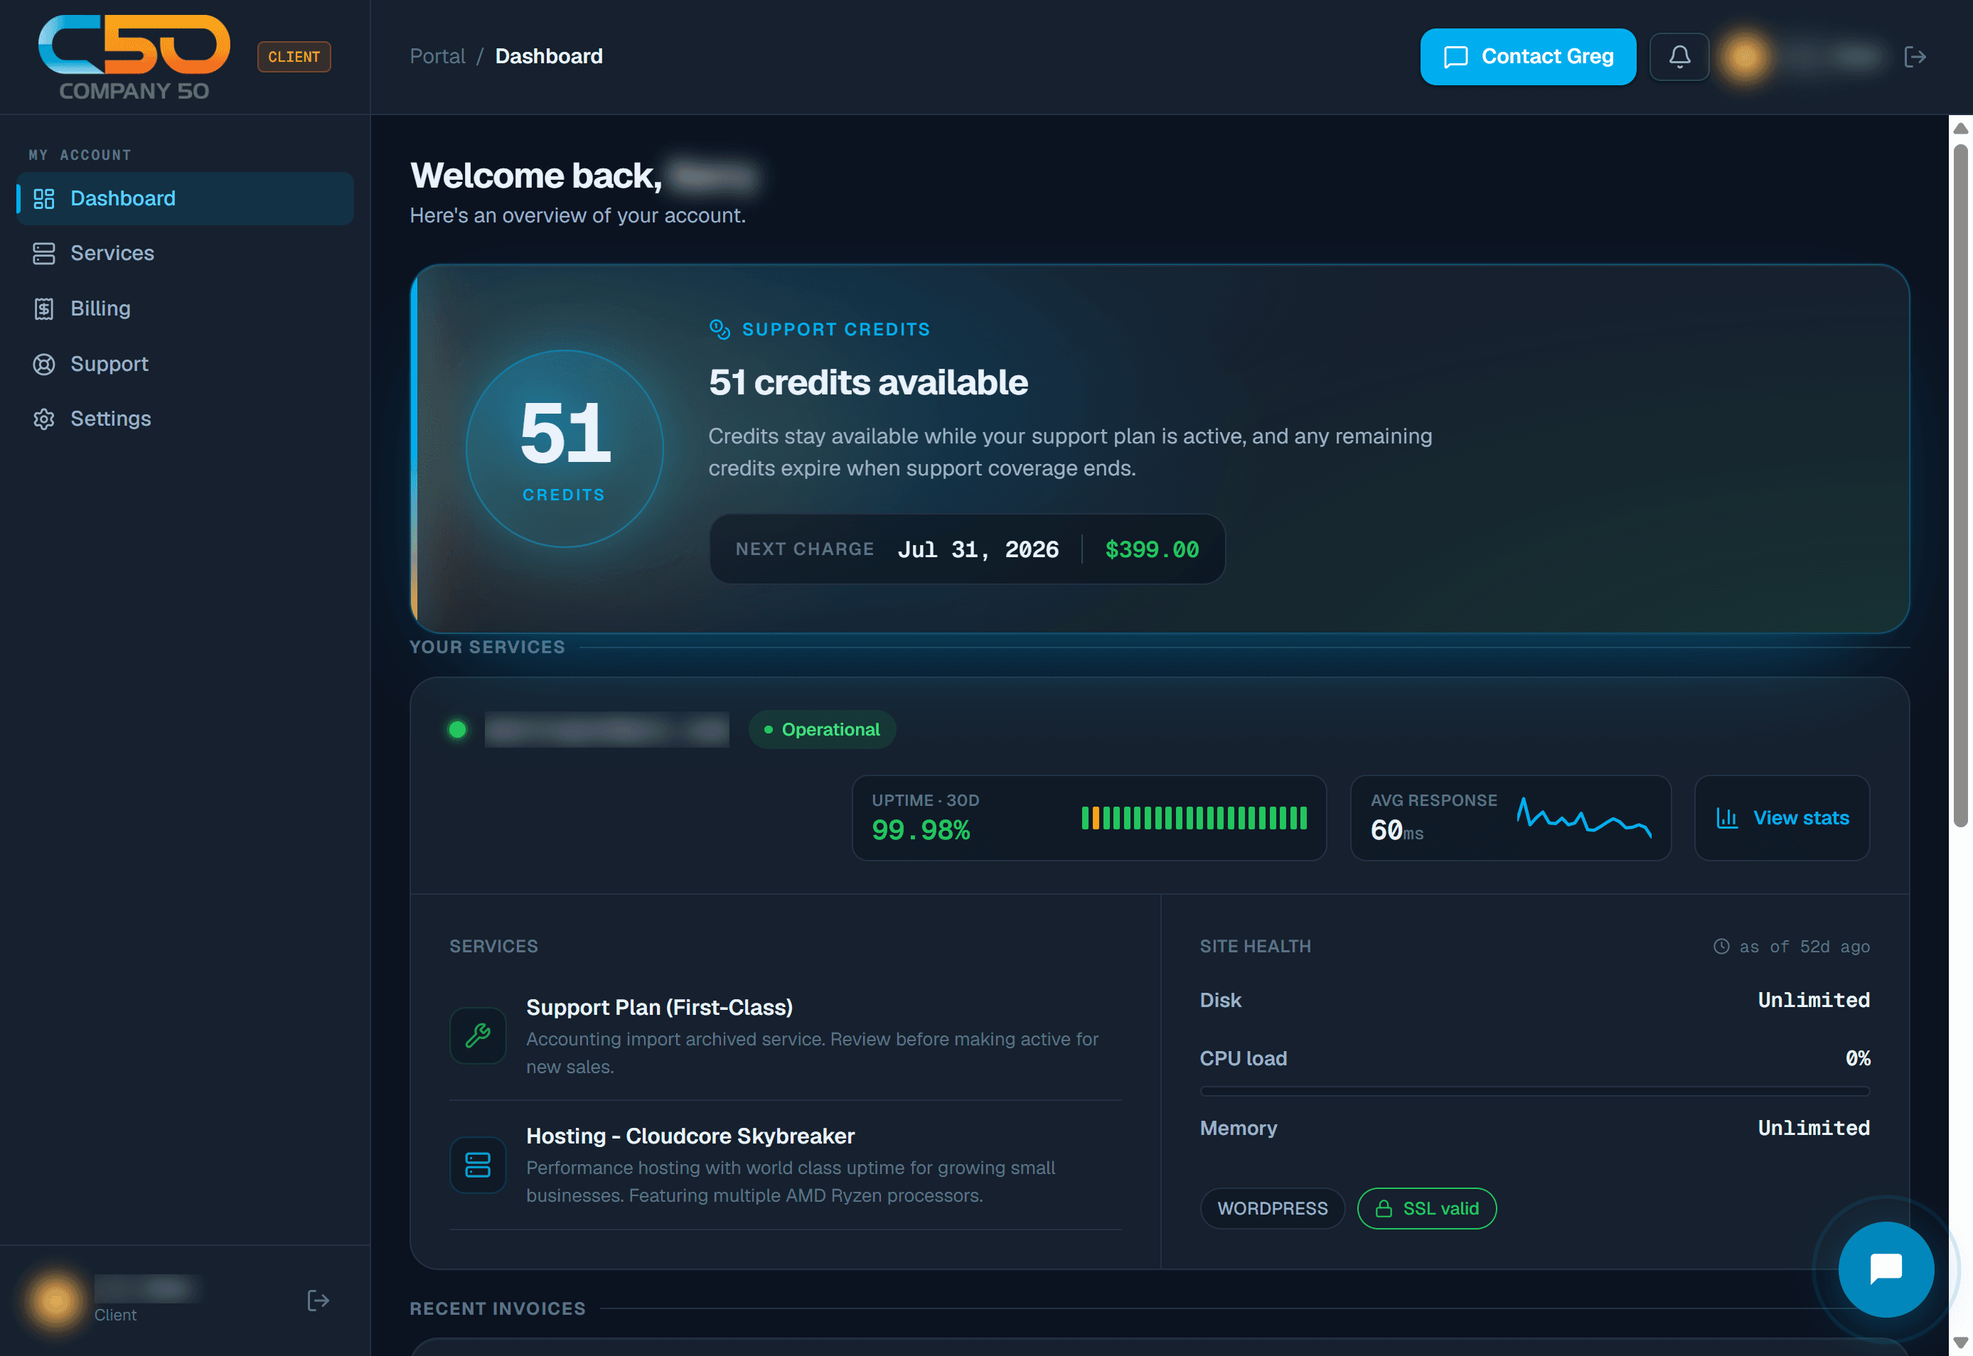This screenshot has width=1973, height=1356.
Task: Click the next charge date Jul 31, 2026
Action: click(x=978, y=549)
